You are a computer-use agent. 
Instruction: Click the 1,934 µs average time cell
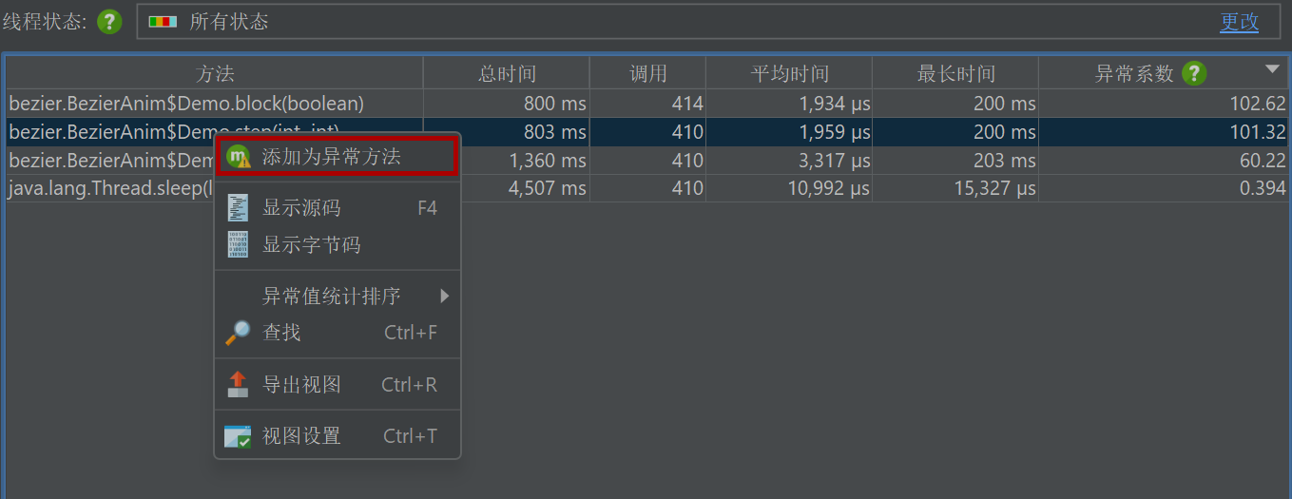coord(790,104)
